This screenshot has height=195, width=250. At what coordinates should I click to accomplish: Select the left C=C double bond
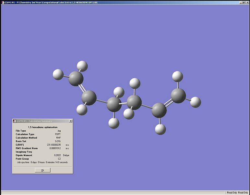click(x=82, y=88)
